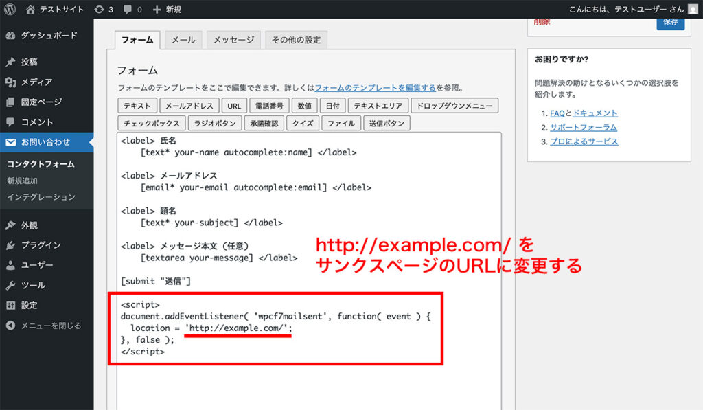This screenshot has width=703, height=410.
Task: Insert ドロップダウンメニュー form tag
Action: tap(454, 106)
